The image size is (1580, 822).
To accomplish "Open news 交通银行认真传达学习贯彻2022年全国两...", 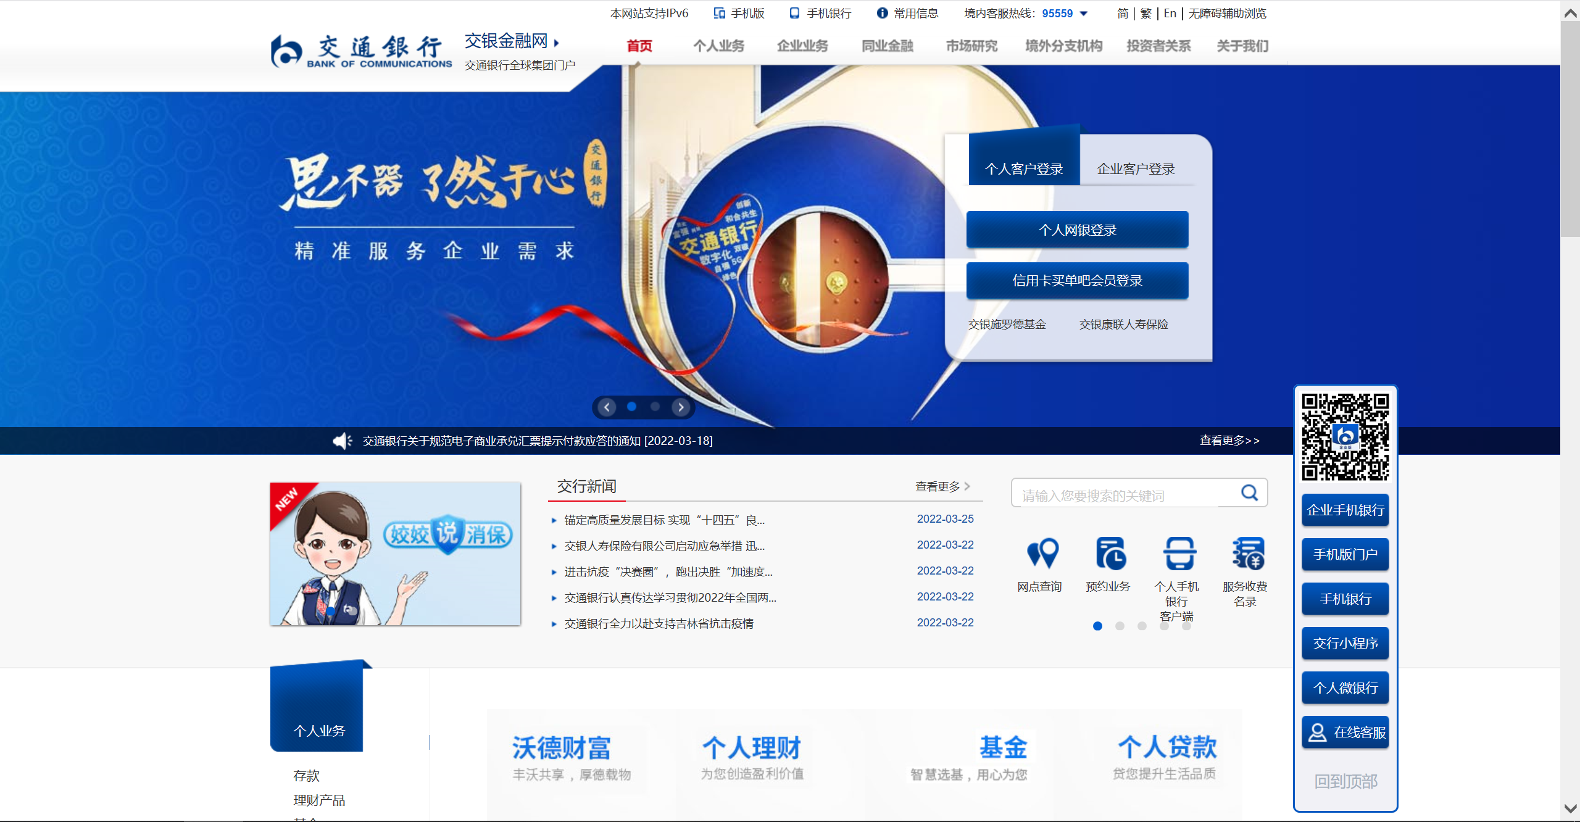I will [x=670, y=597].
